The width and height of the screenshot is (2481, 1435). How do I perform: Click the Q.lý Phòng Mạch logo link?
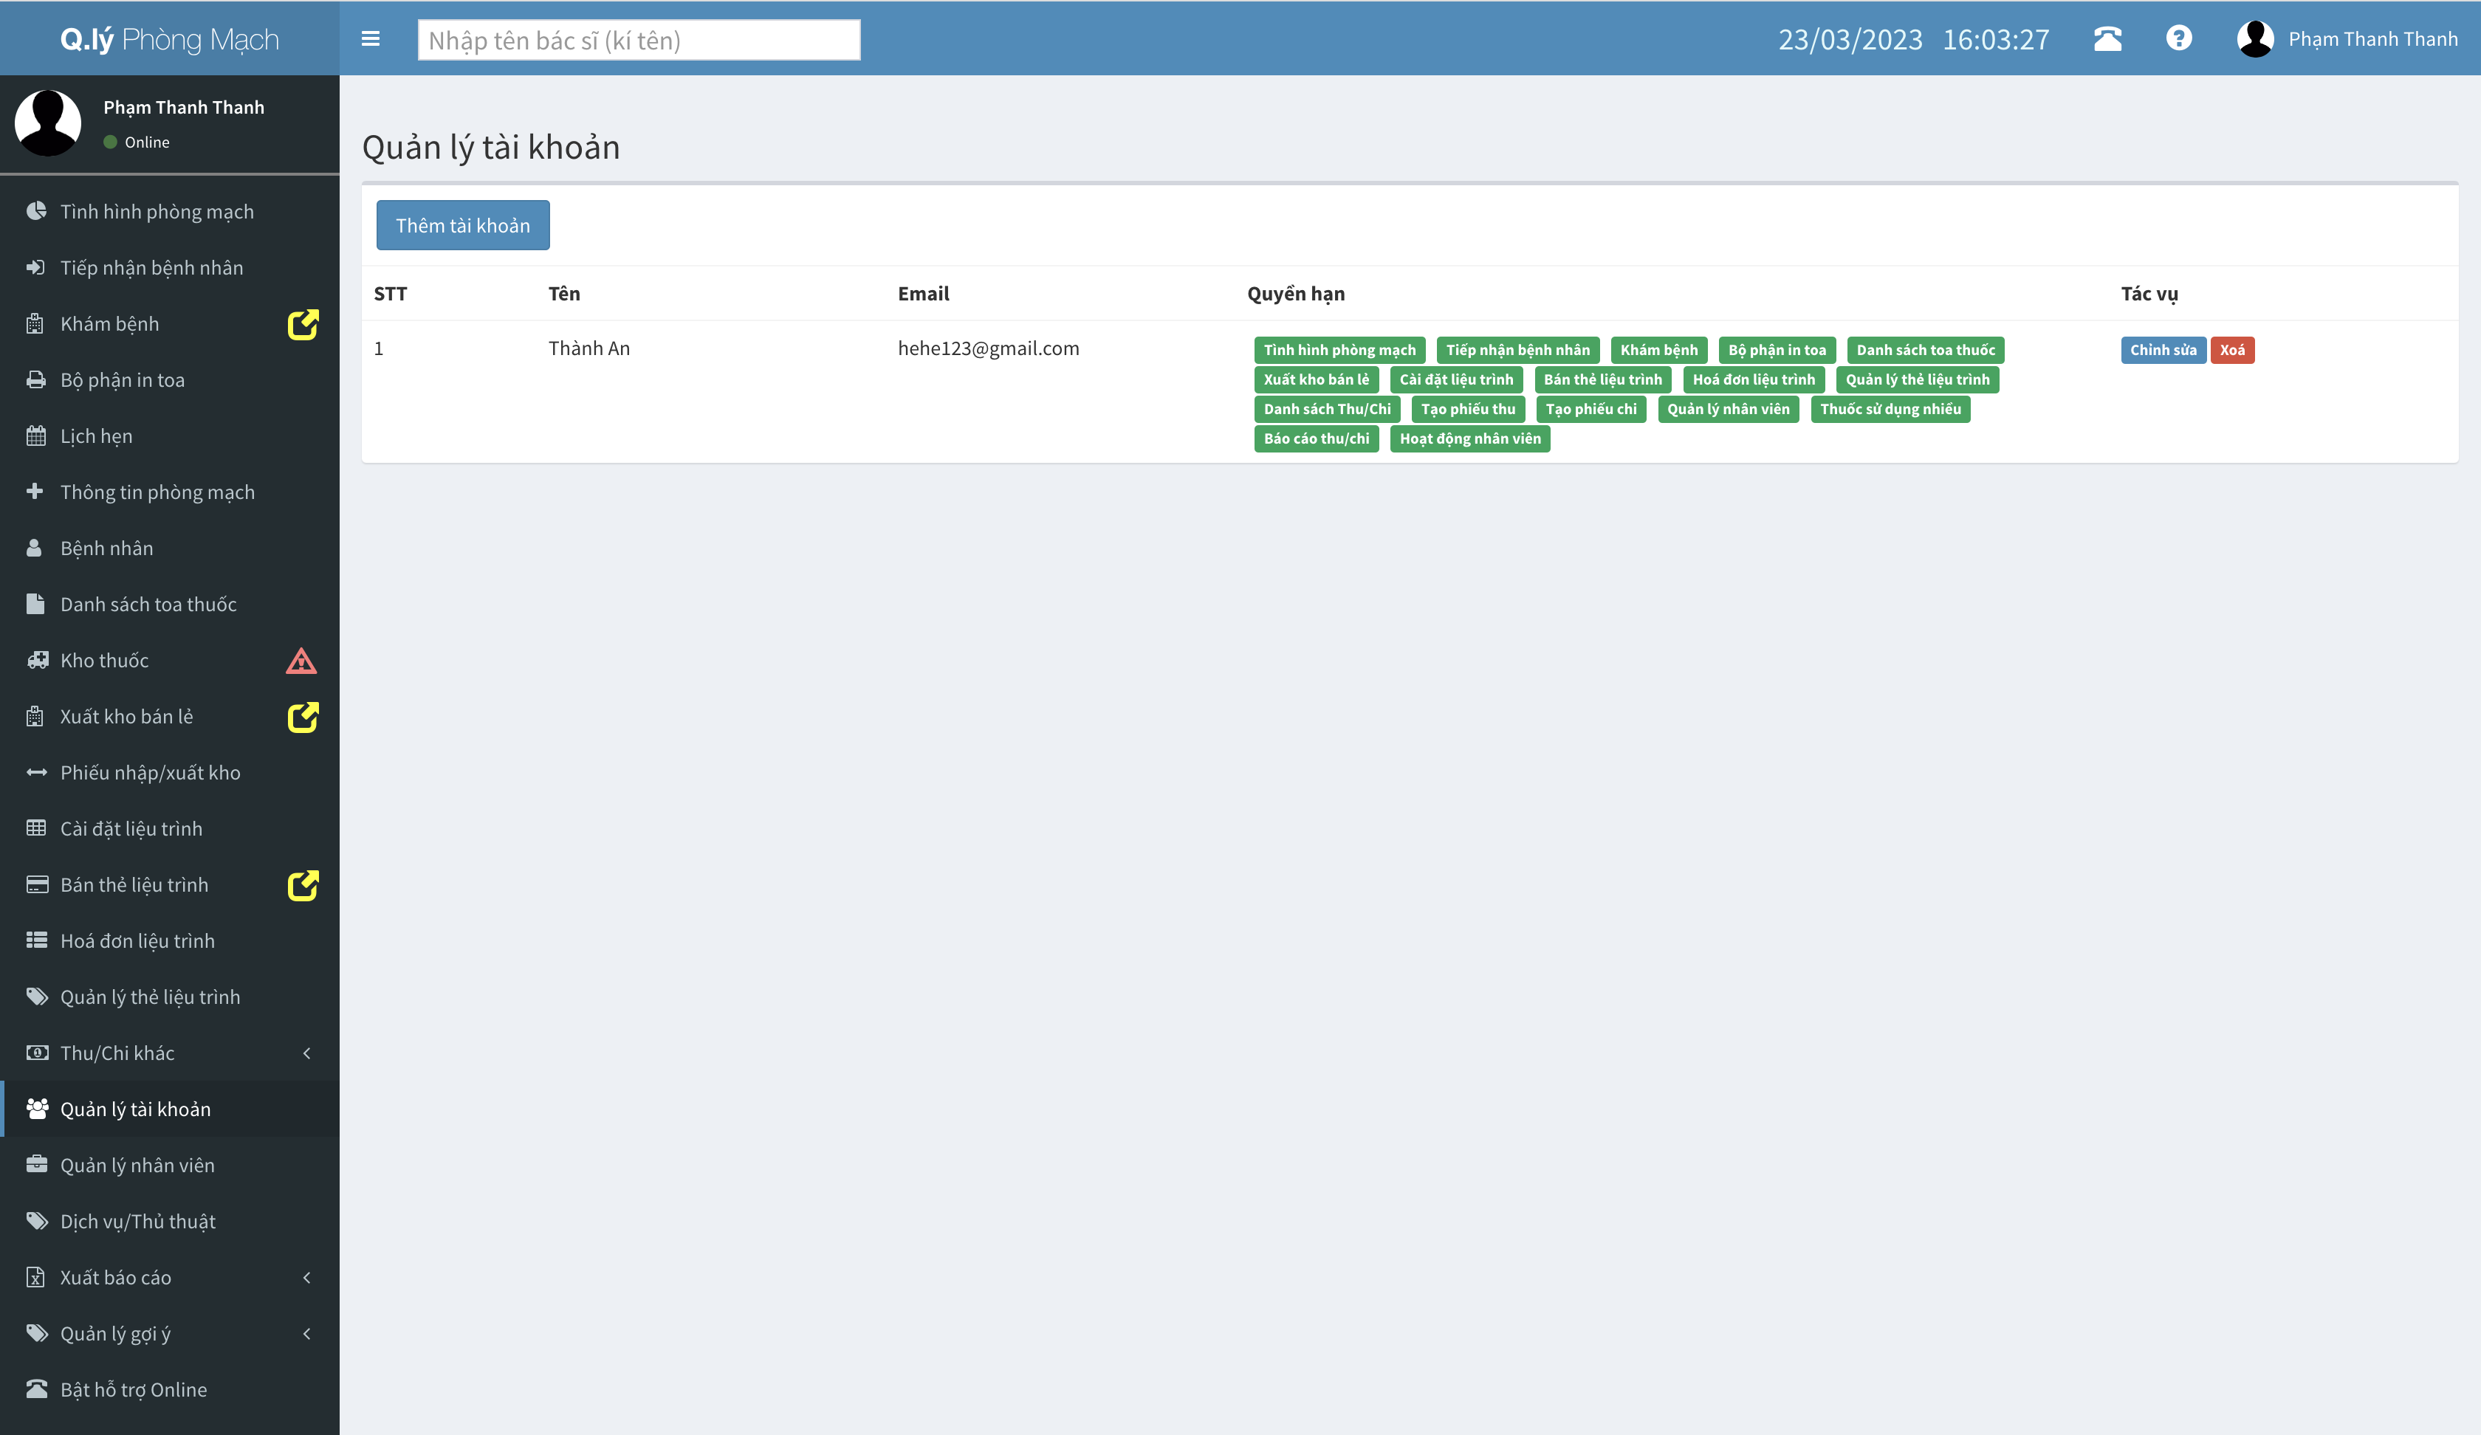coord(169,38)
